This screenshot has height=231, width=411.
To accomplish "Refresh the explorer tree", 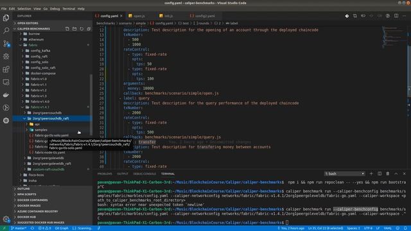I will click(82, 28).
